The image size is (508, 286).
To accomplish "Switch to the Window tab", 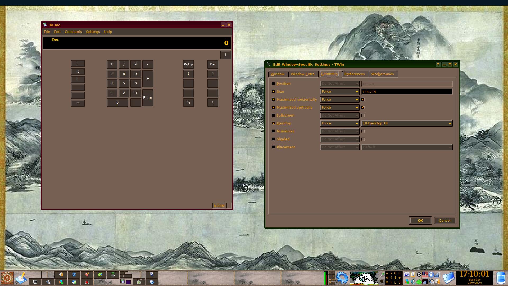I will tap(278, 74).
